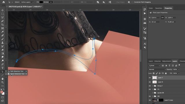
Task: Click the Path Selection tool in toolbar
Action: point(3,72)
